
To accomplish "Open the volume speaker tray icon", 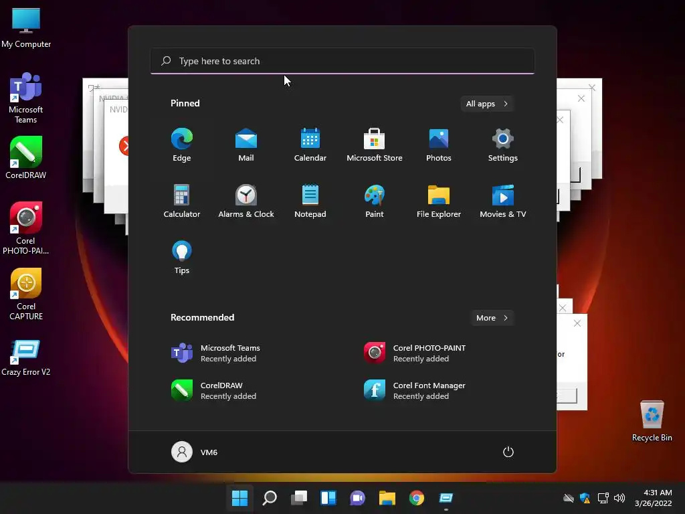I will 619,498.
